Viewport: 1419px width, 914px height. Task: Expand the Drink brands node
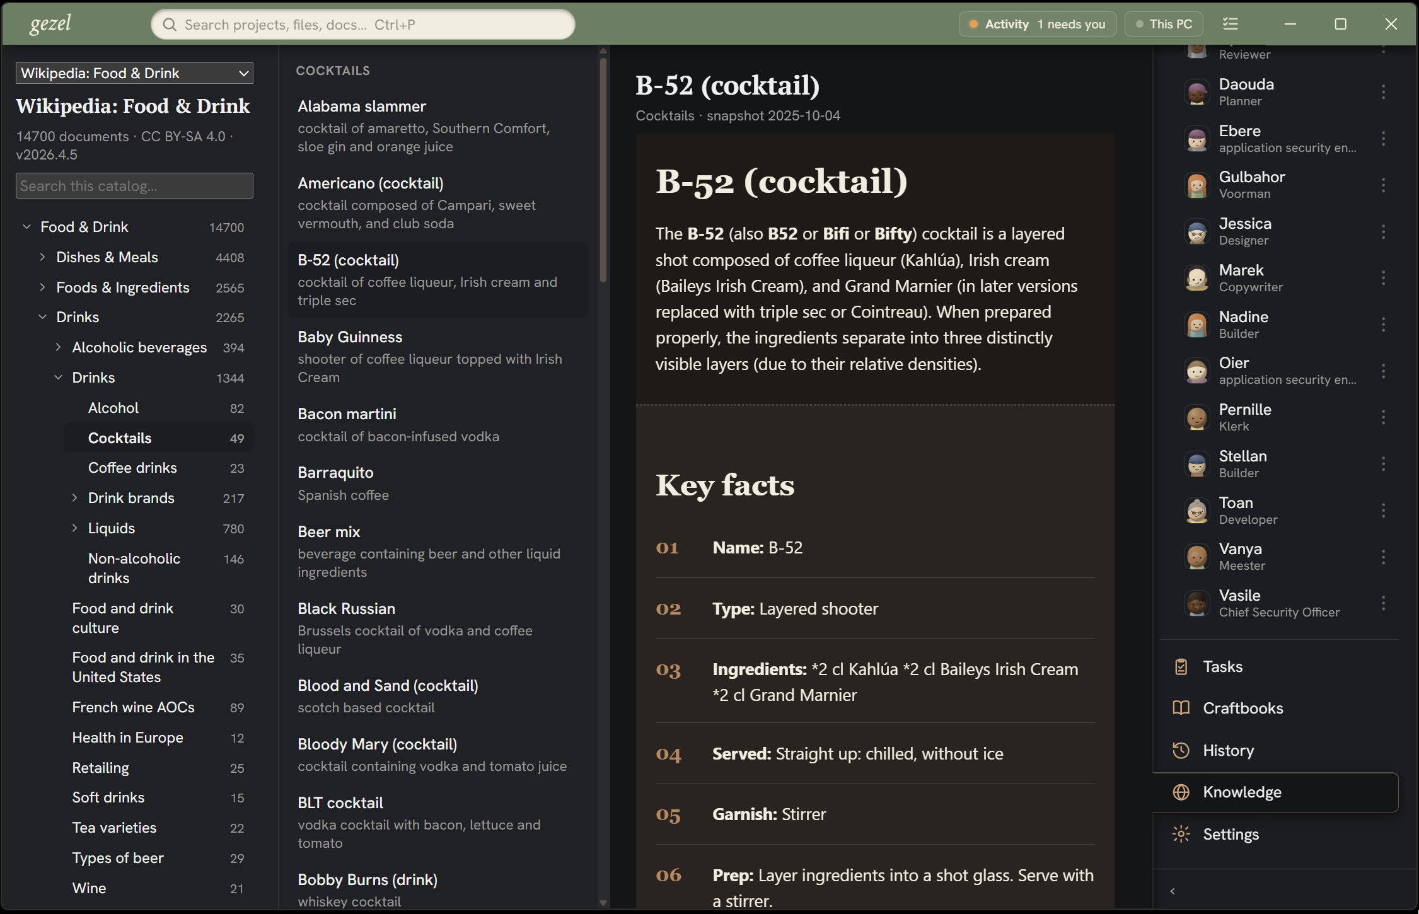coord(74,497)
